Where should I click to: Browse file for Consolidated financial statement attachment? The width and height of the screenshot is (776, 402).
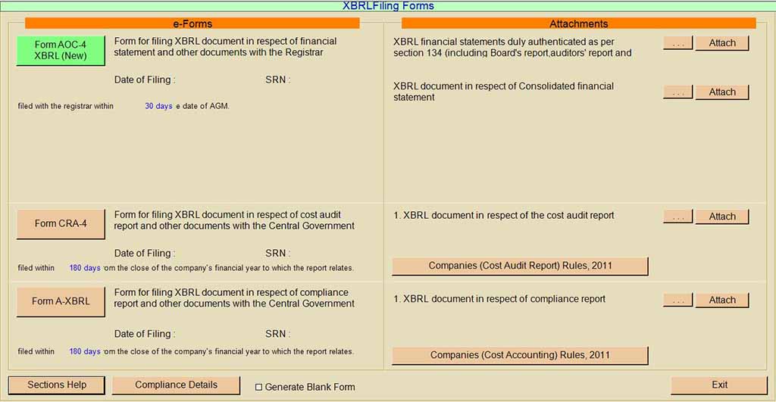click(x=677, y=92)
